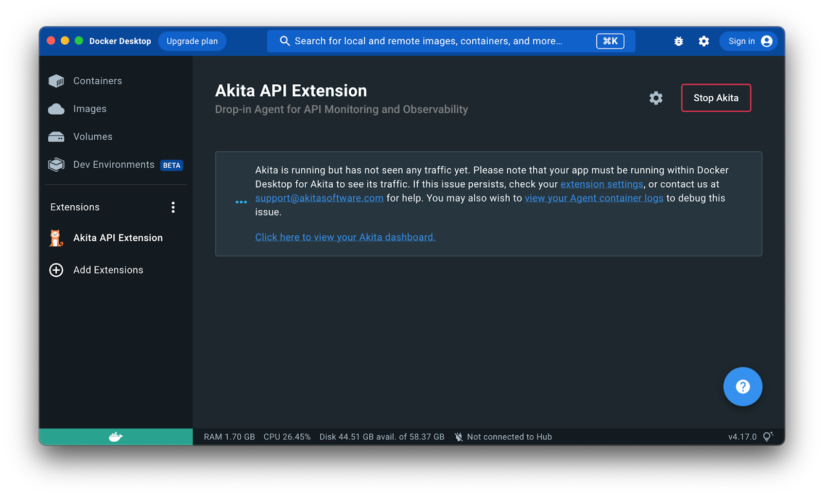824x497 pixels.
Task: Minimize window with yellow button
Action: (x=65, y=41)
